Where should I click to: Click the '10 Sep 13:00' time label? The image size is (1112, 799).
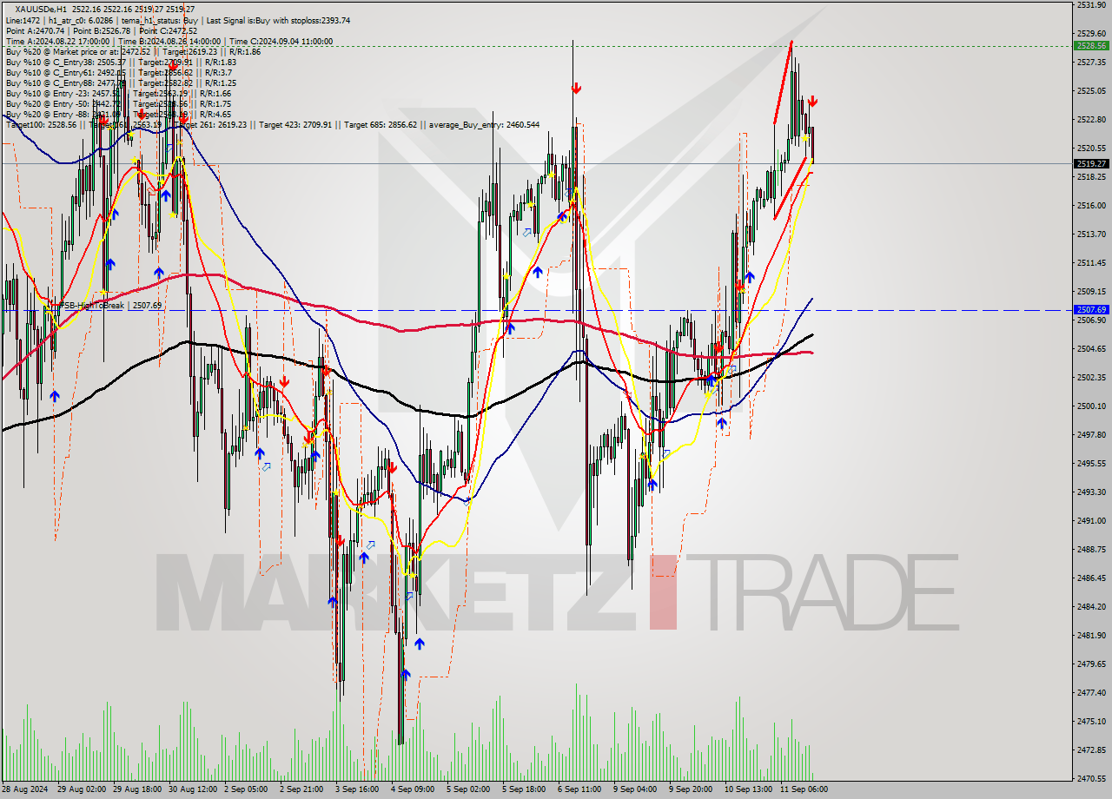748,789
